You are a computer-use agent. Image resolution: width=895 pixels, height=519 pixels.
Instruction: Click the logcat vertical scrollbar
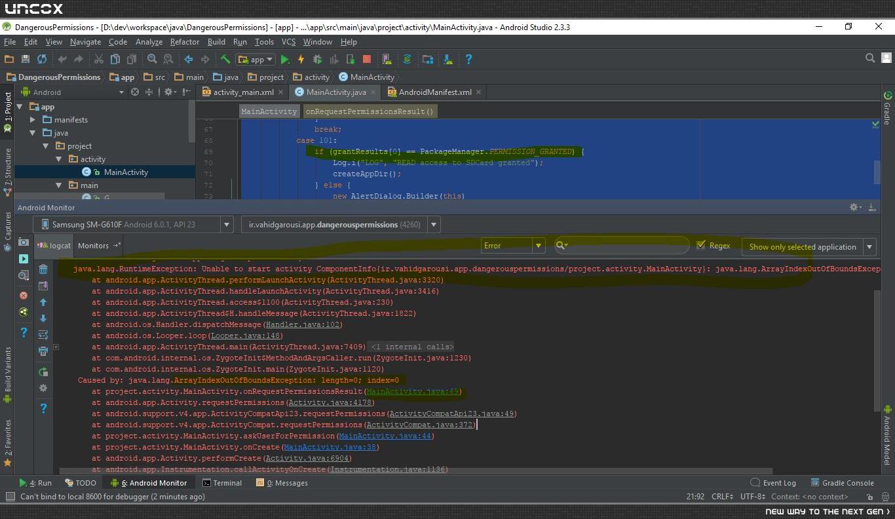pos(877,350)
